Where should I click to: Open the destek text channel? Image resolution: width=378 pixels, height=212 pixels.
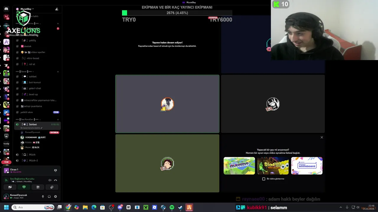38,46
